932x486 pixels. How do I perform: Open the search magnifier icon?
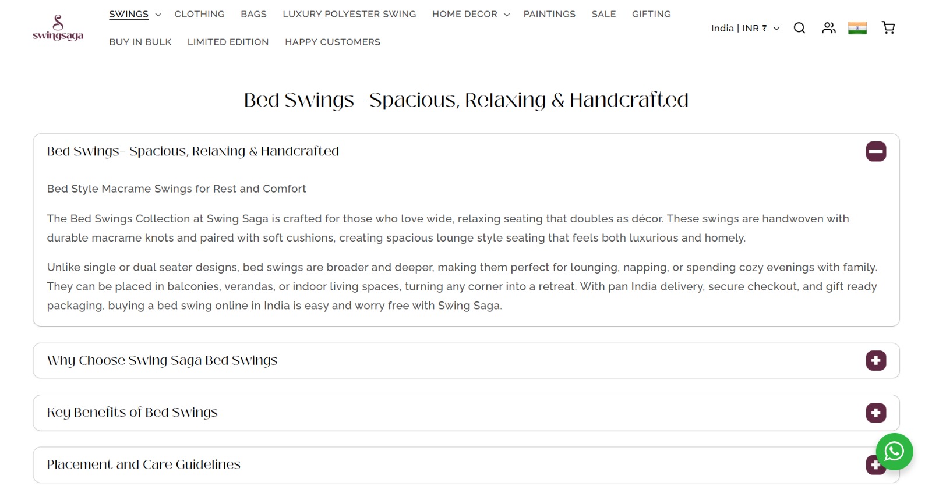coord(799,28)
